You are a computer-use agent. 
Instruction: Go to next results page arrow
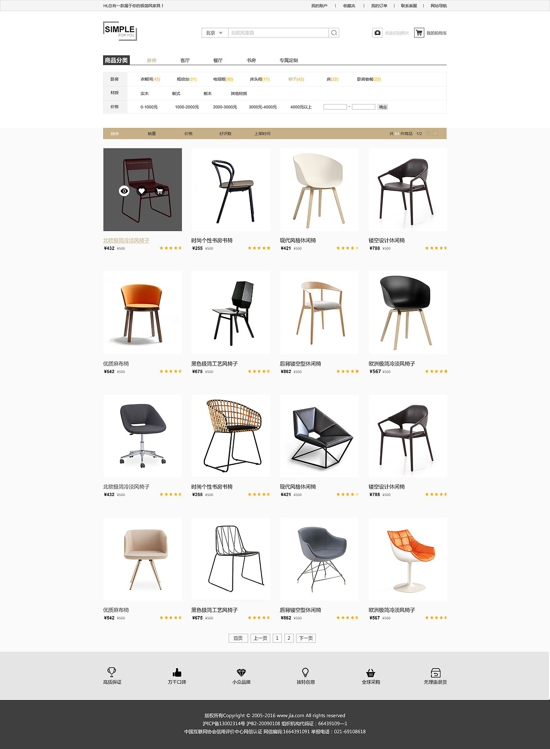435,133
